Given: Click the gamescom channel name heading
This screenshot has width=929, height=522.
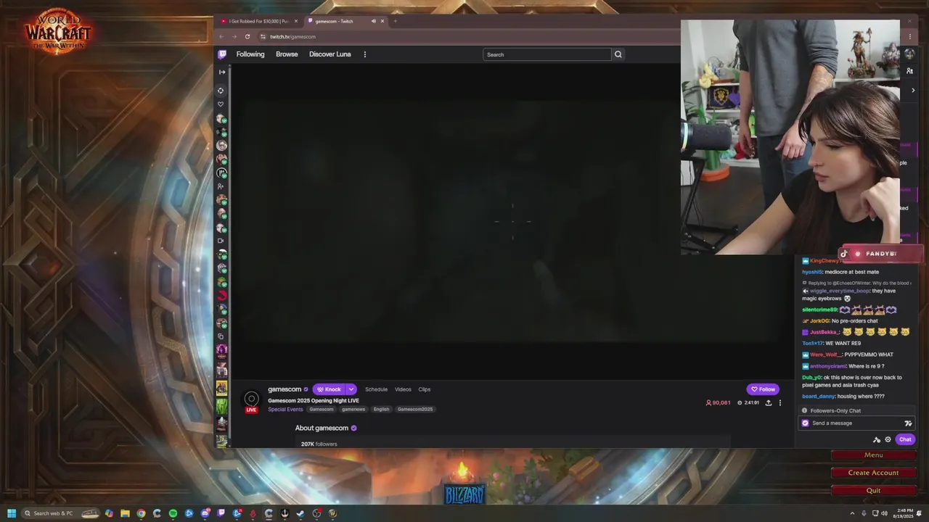Looking at the screenshot, I should (x=285, y=389).
